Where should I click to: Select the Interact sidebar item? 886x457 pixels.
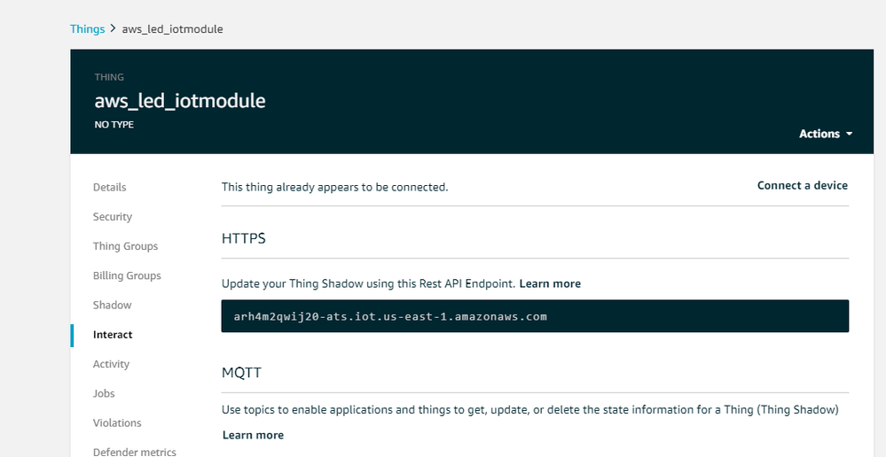click(113, 335)
